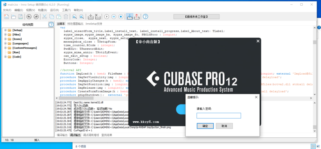Switch to the 调试调用堆栈 output tab

91,135
